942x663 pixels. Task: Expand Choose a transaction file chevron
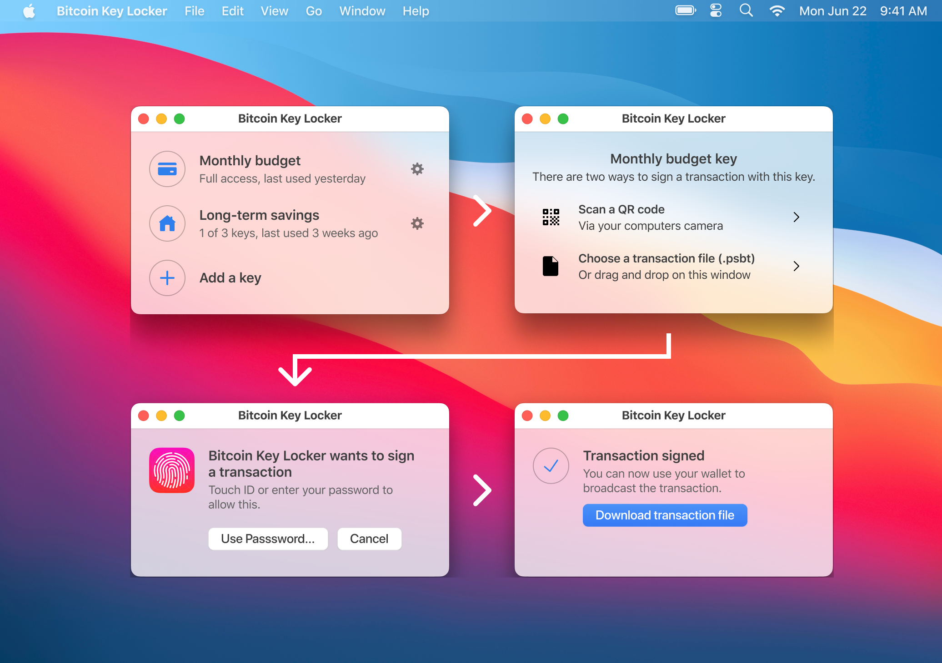tap(796, 266)
